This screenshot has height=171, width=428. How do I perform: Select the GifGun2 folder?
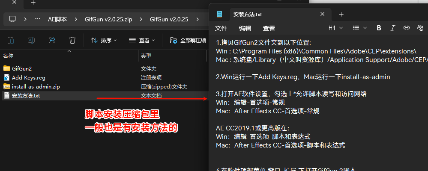click(22, 69)
